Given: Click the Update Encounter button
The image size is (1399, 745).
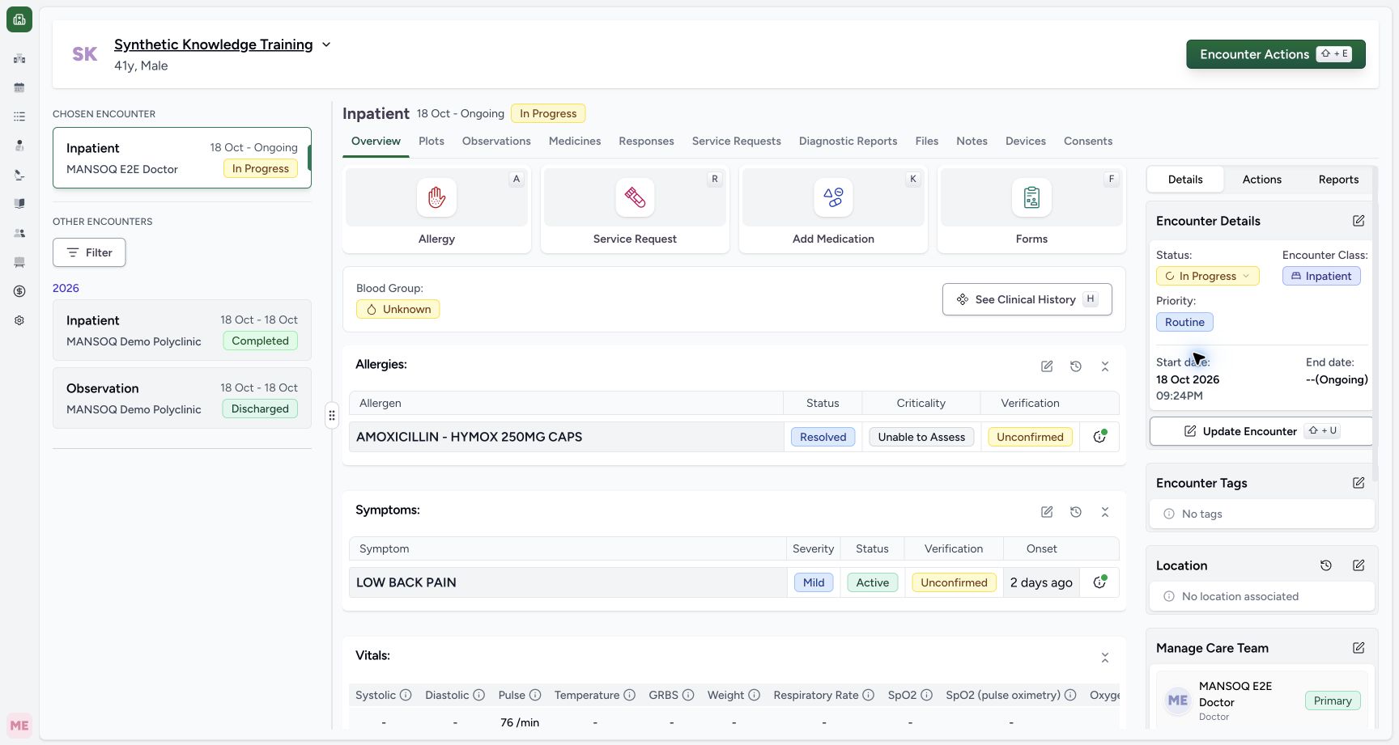Looking at the screenshot, I should click(1261, 431).
